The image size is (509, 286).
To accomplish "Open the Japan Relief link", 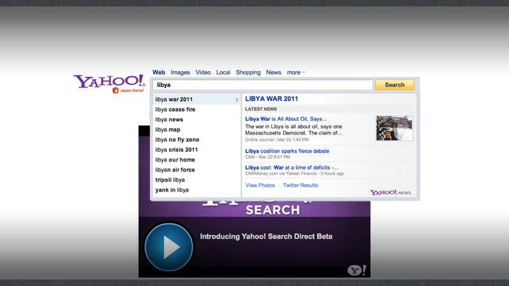I will [129, 90].
